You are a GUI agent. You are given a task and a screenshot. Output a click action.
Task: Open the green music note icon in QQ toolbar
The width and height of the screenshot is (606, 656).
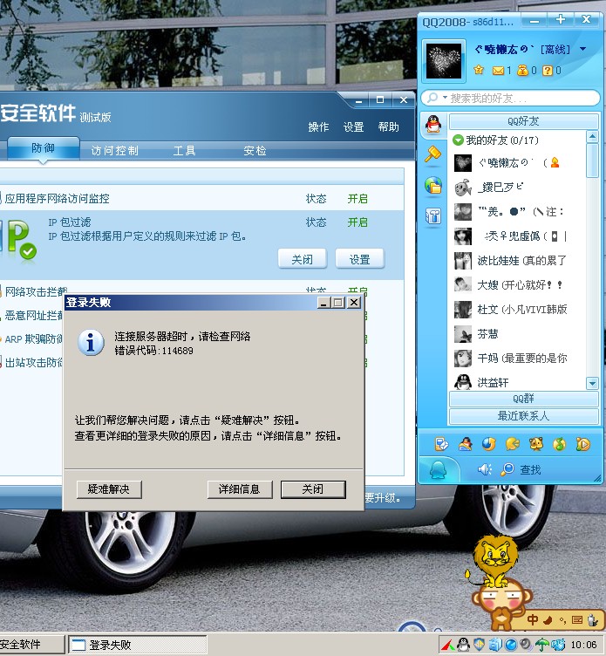[560, 444]
